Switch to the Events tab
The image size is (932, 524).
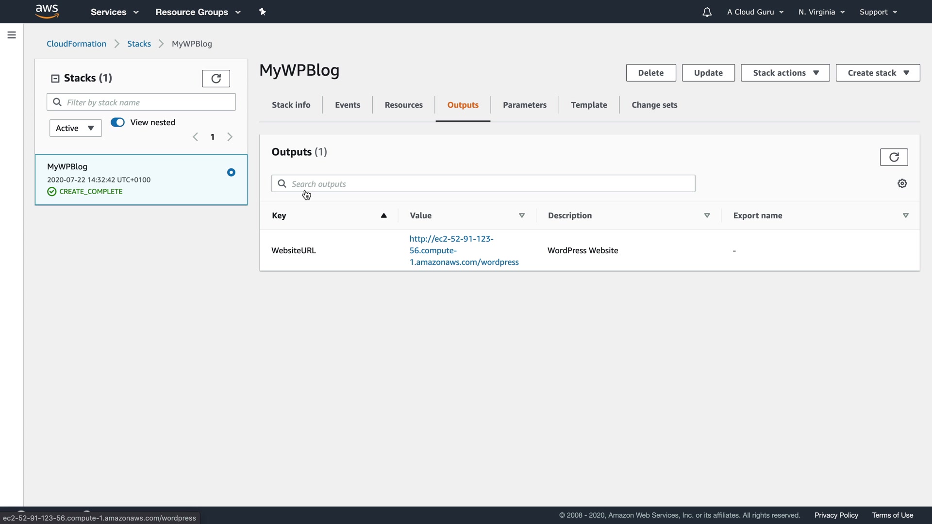348,105
